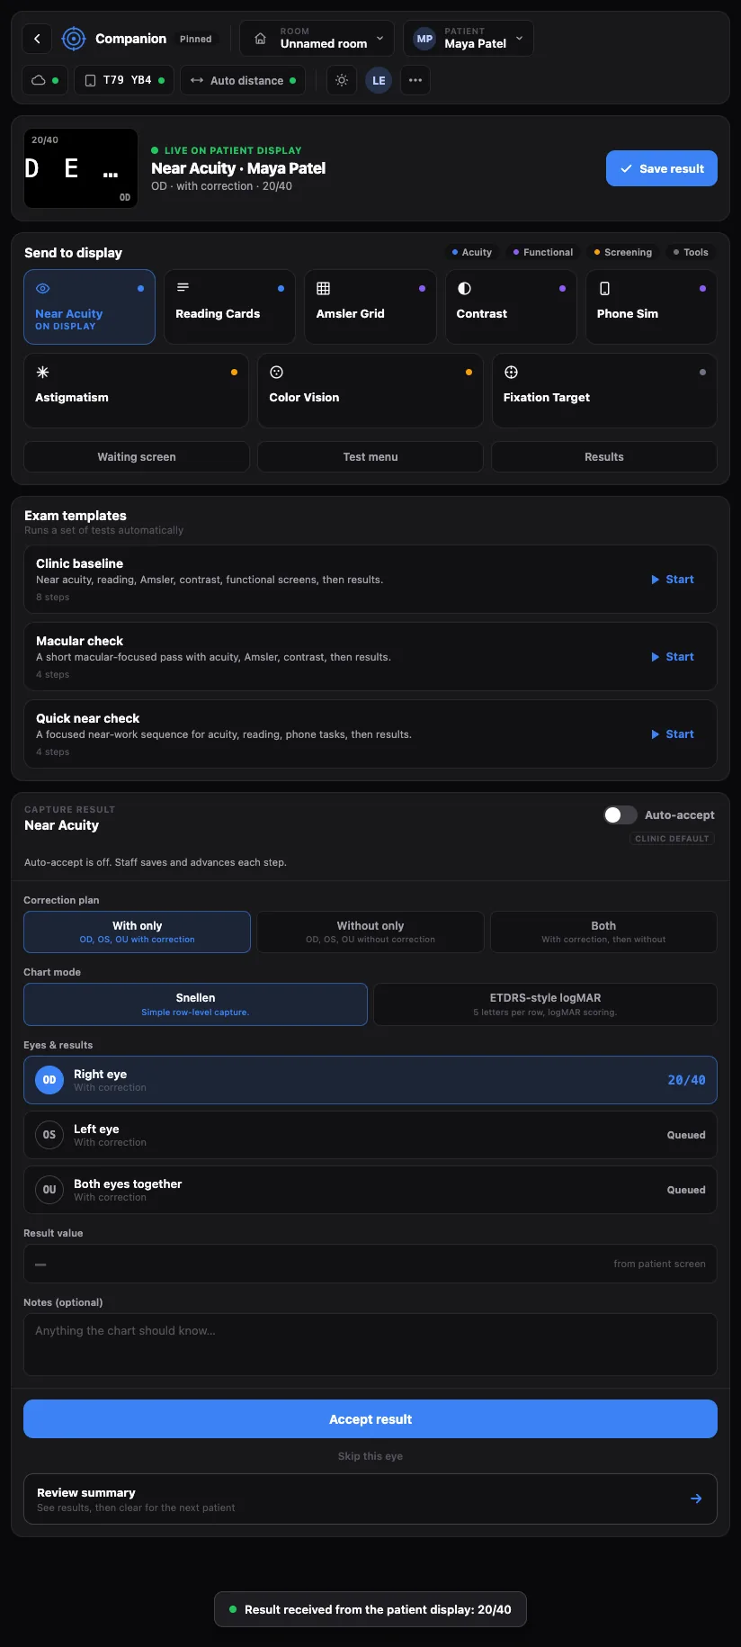Send the Waiting screen to display
This screenshot has width=741, height=1647.
click(x=137, y=456)
